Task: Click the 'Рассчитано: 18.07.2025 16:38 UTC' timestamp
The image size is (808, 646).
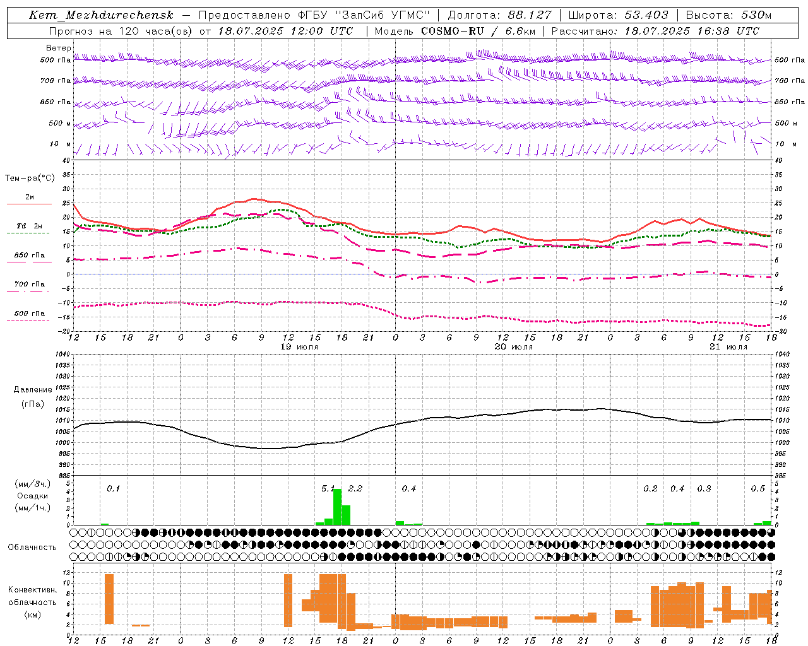Action: (655, 31)
